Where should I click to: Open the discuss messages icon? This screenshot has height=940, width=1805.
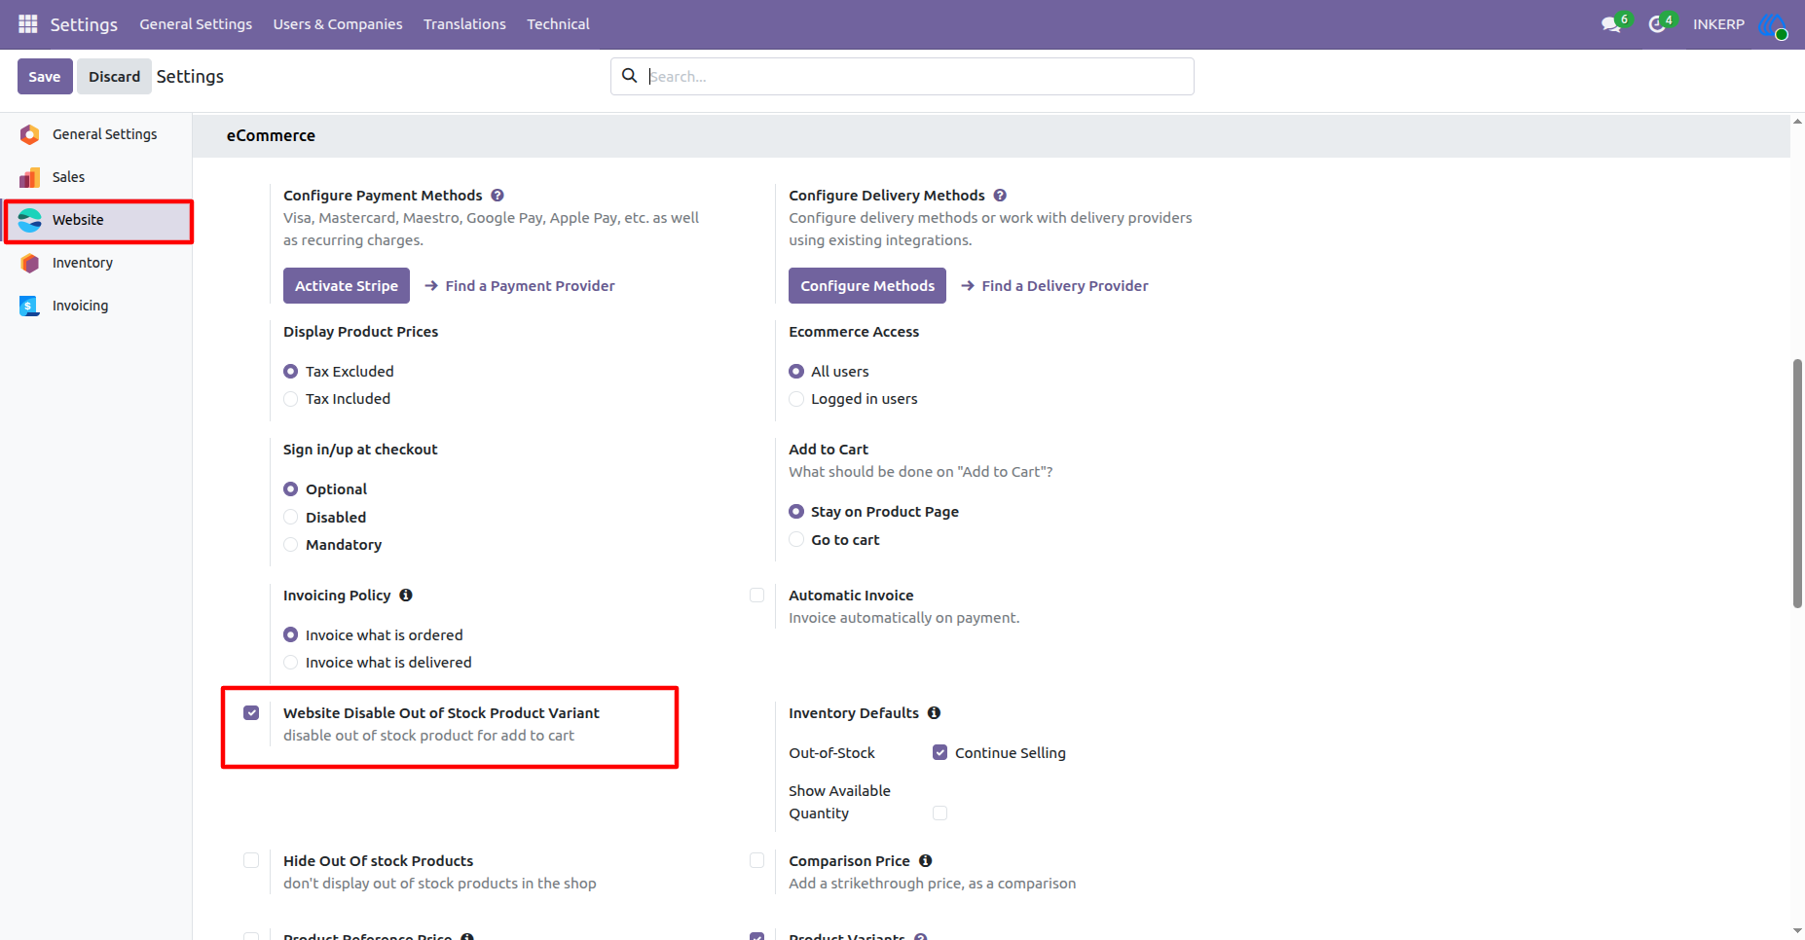pos(1611,24)
